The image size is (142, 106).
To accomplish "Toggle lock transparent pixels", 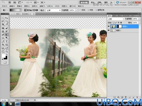I will 114,23.
